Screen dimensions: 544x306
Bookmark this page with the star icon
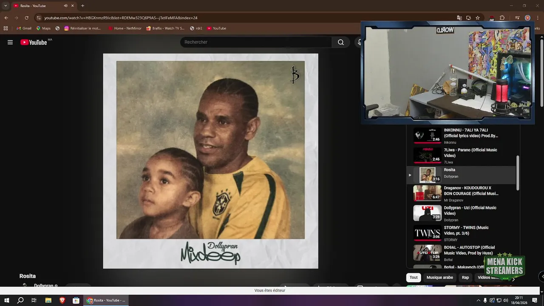478,18
